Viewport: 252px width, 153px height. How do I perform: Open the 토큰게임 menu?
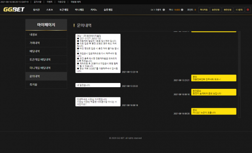(x=64, y=10)
